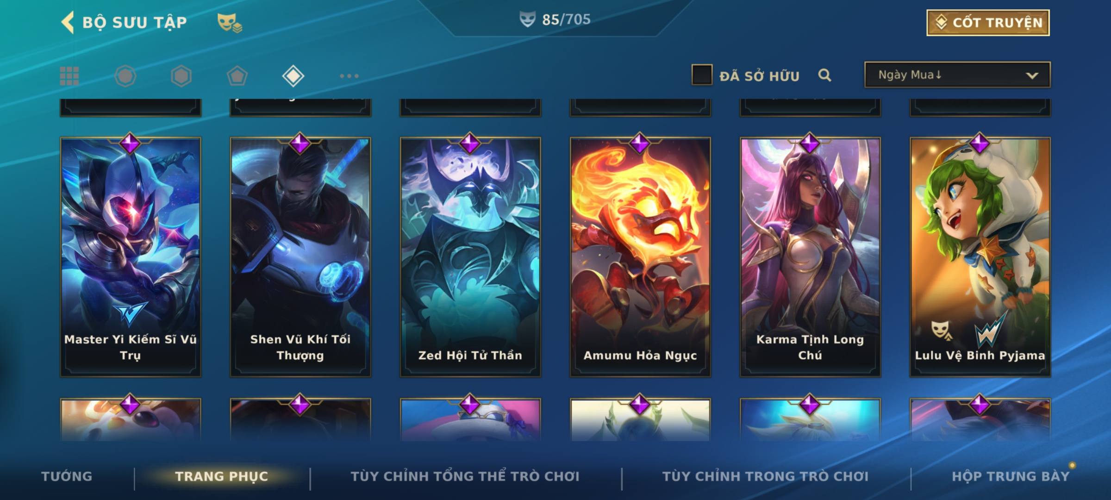Screen dimensions: 1111x500
Task: Click the sort dropdown chevron arrow
Action: pos(1032,75)
